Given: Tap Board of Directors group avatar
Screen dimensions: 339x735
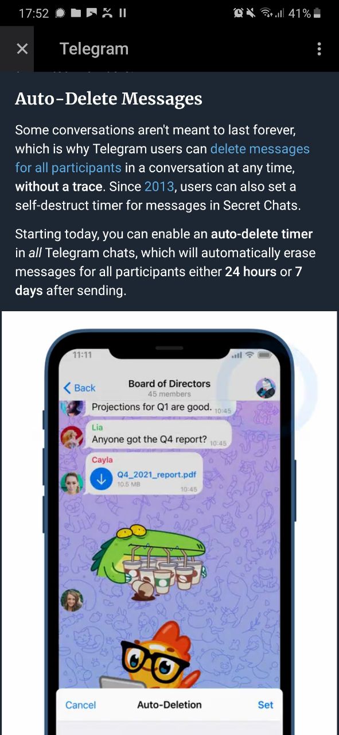Looking at the screenshot, I should pos(266,388).
